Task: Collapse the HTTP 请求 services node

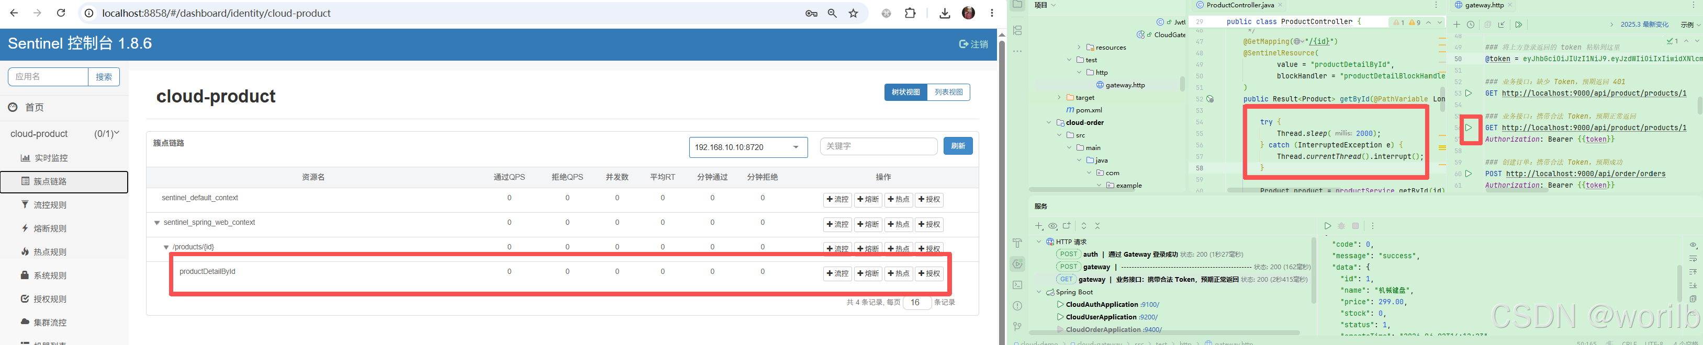Action: (x=1038, y=242)
